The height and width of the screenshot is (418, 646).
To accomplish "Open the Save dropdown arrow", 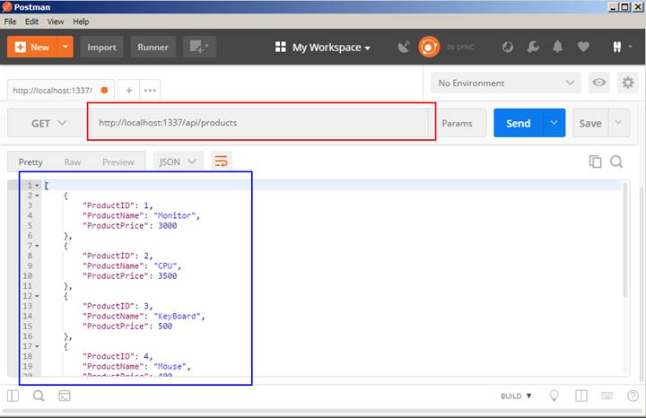I will (619, 123).
